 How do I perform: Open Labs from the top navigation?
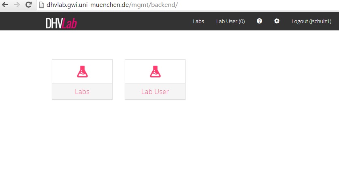[x=198, y=21]
